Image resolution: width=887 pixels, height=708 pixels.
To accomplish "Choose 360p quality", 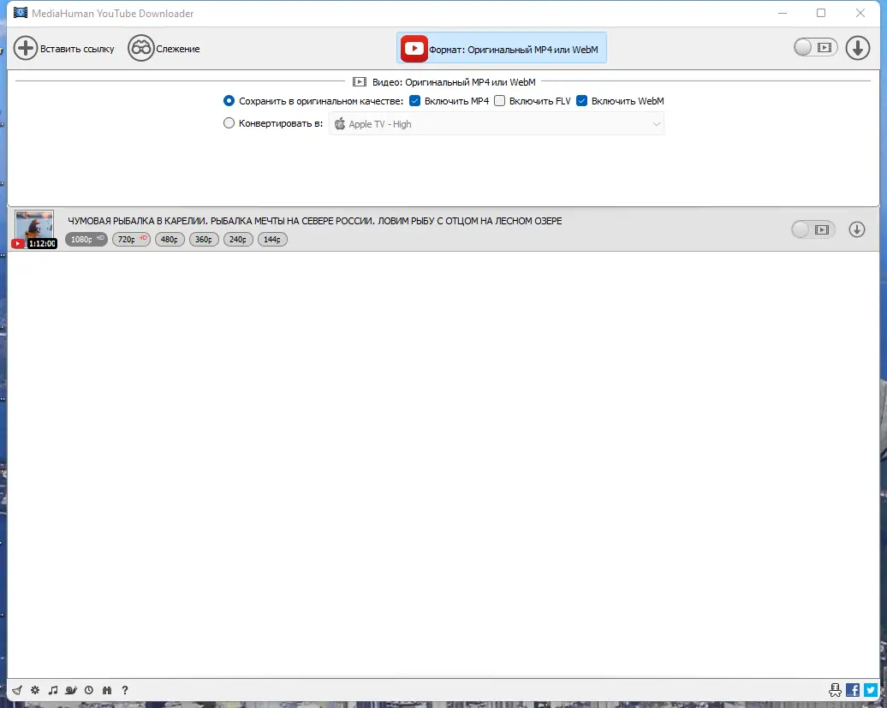I will 205,239.
